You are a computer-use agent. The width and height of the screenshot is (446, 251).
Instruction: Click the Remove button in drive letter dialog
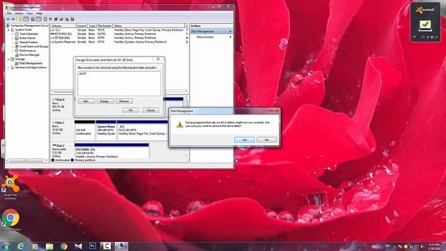click(124, 101)
